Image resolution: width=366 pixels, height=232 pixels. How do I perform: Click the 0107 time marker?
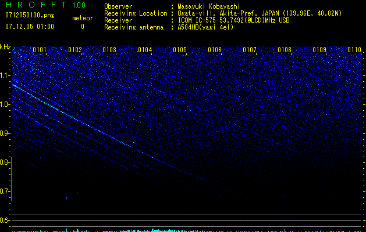click(250, 50)
